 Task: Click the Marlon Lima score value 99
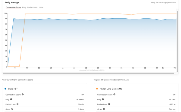pyautogui.click(x=174, y=95)
